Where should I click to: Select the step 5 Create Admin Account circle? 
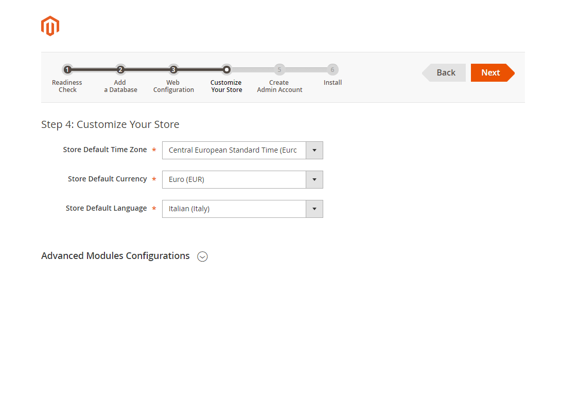(x=279, y=69)
